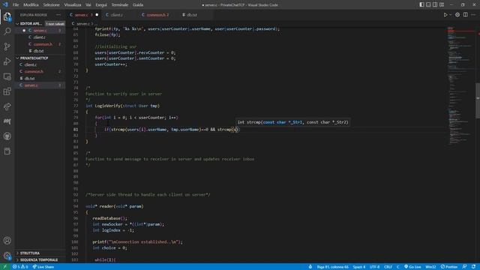Open the Vai menu
The image size is (480, 270).
point(88,4)
